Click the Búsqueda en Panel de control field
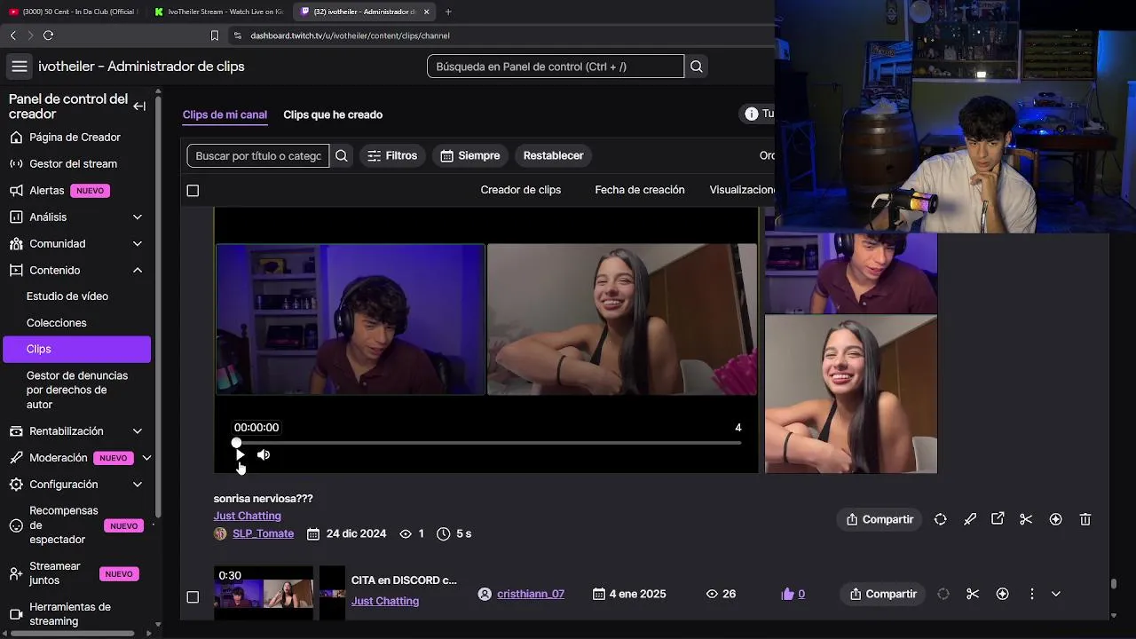1136x639 pixels. 556,67
